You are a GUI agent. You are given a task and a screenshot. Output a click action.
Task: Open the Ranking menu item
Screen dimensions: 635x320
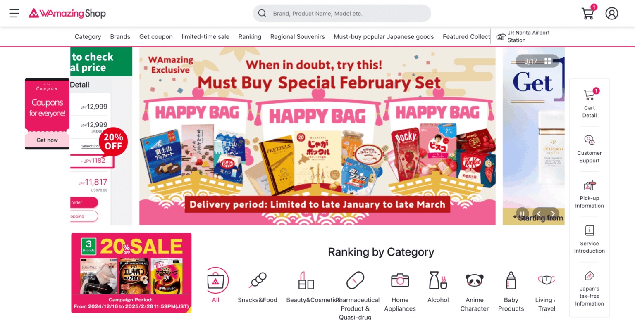(250, 36)
